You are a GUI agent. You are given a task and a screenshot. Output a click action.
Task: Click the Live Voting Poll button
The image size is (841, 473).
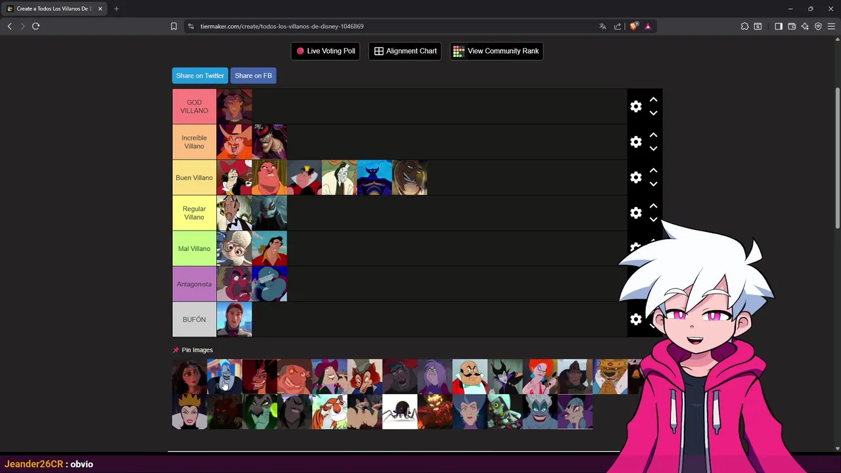(x=325, y=51)
